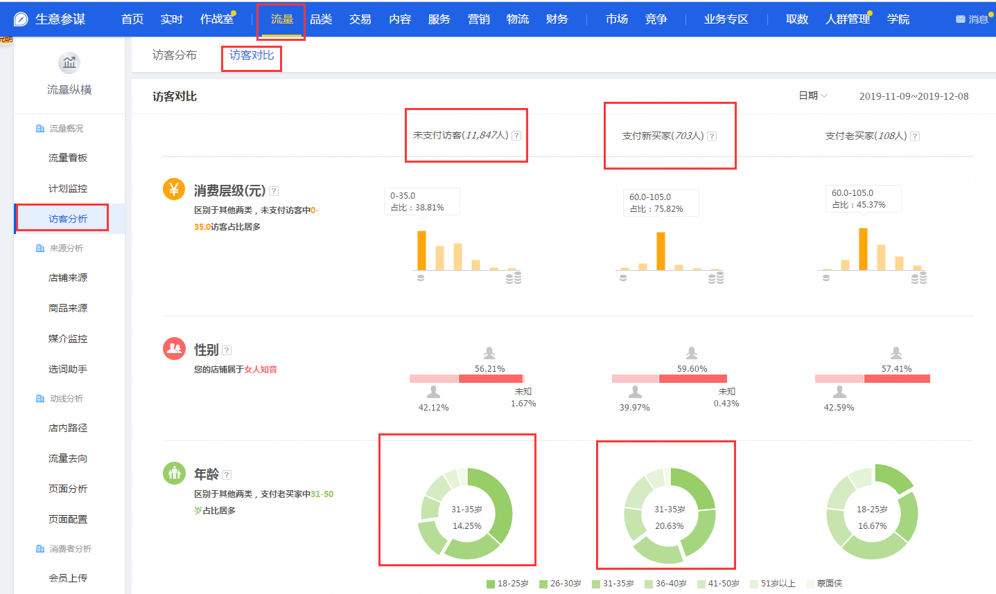Switch to the 访客分布 tab
This screenshot has height=594, width=996.
[x=175, y=55]
